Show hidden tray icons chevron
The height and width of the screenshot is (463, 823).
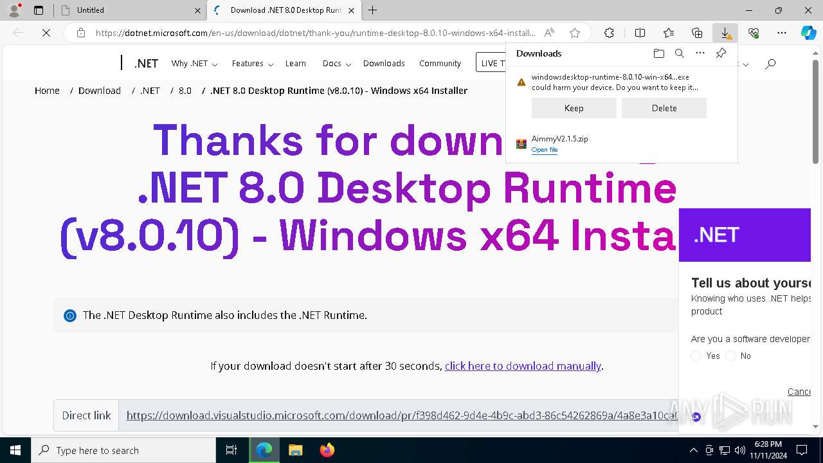(x=693, y=450)
